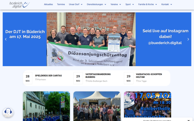Open the Familie & Kirche dropdown
This screenshot has height=121, width=194.
coord(148,4)
